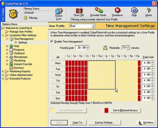Open Monitoring Reports item
The height and width of the screenshot is (128, 158).
tap(20, 71)
